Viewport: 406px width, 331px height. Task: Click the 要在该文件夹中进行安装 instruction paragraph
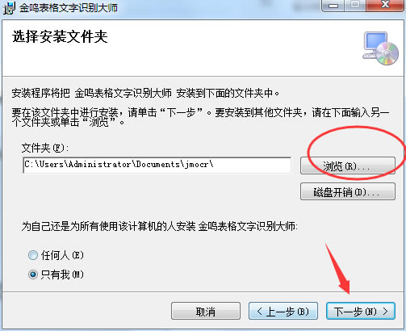pyautogui.click(x=201, y=117)
